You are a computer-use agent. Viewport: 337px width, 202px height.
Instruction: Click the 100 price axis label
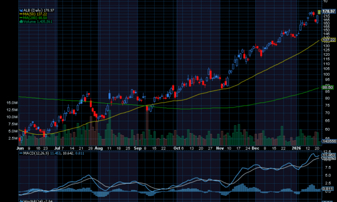coord(326,74)
